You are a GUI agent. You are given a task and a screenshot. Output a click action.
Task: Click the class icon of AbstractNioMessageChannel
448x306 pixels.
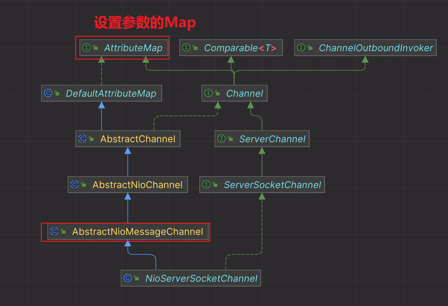(54, 231)
